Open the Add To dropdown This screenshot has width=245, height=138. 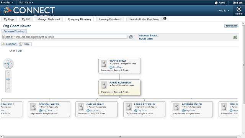click(224, 10)
